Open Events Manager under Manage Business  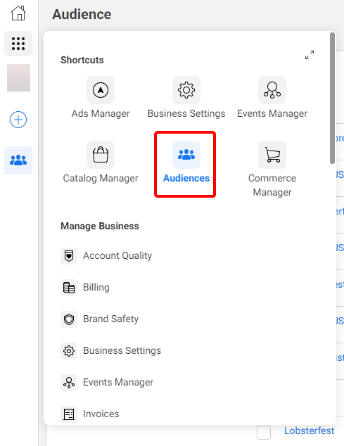pyautogui.click(x=118, y=382)
